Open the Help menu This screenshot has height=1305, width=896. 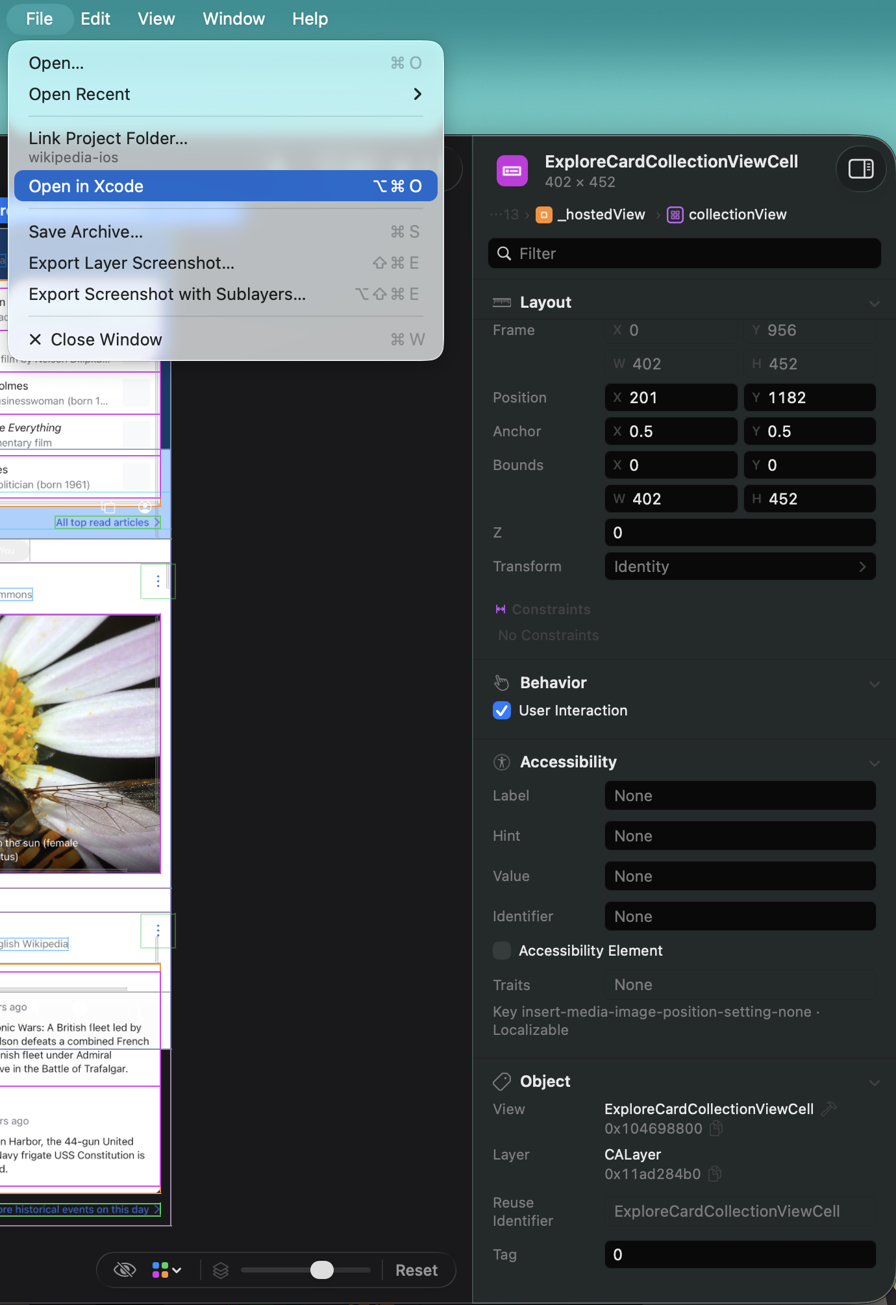tap(310, 19)
